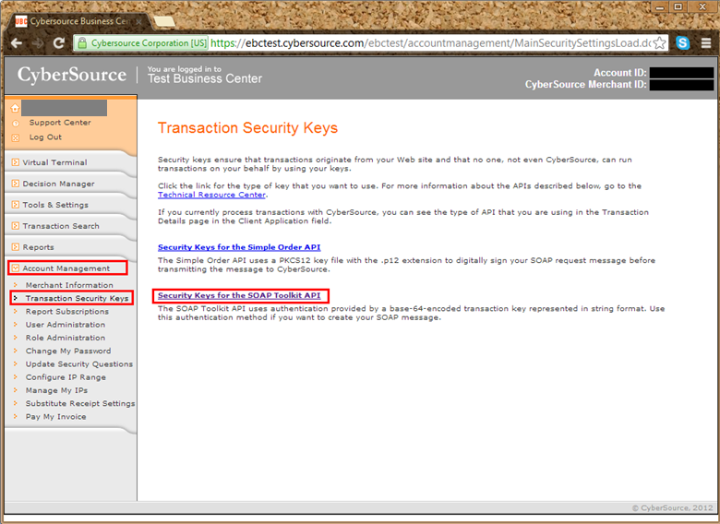
Task: Open Substitute Receipt Settings page
Action: tap(80, 403)
